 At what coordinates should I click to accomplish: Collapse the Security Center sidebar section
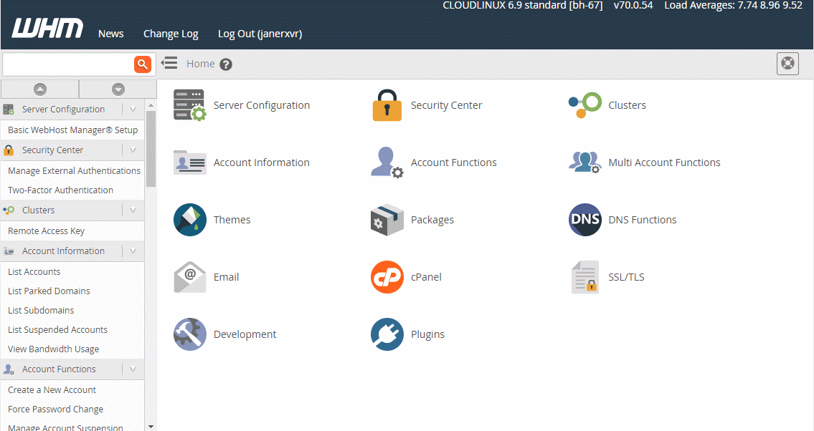tap(133, 150)
